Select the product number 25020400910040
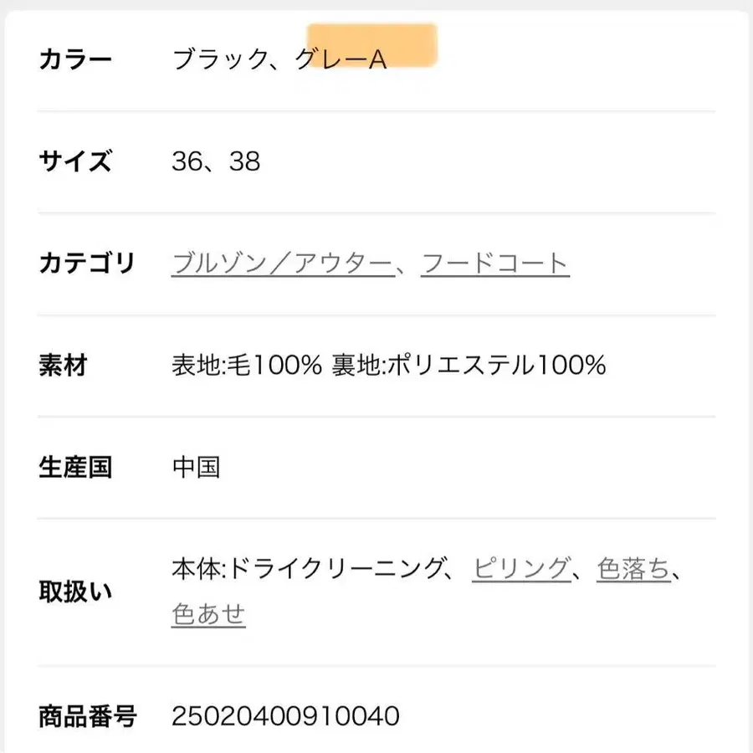753x753 pixels. click(285, 715)
